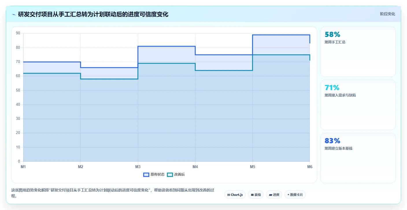Select the Chart.js tag chip

pos(235,195)
